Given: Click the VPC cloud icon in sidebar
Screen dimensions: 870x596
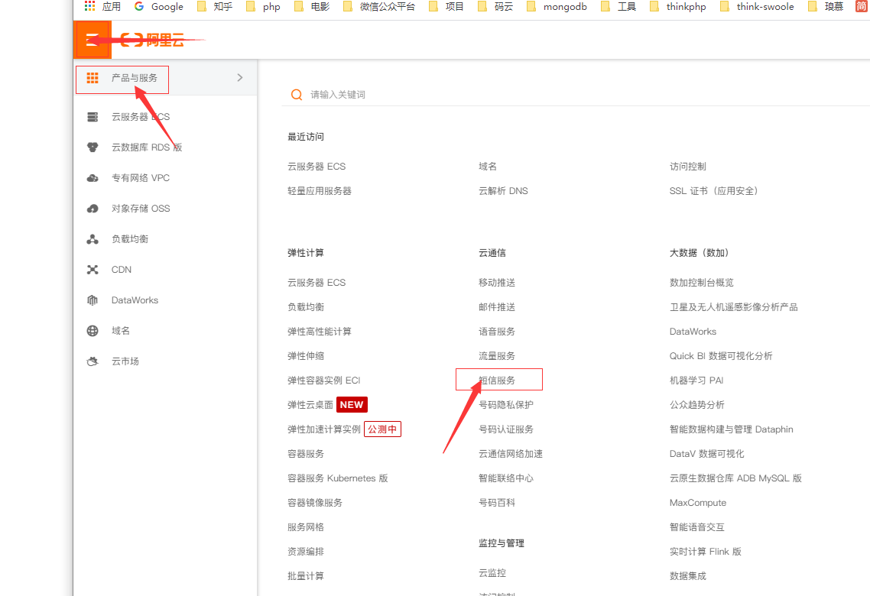Looking at the screenshot, I should coord(93,178).
